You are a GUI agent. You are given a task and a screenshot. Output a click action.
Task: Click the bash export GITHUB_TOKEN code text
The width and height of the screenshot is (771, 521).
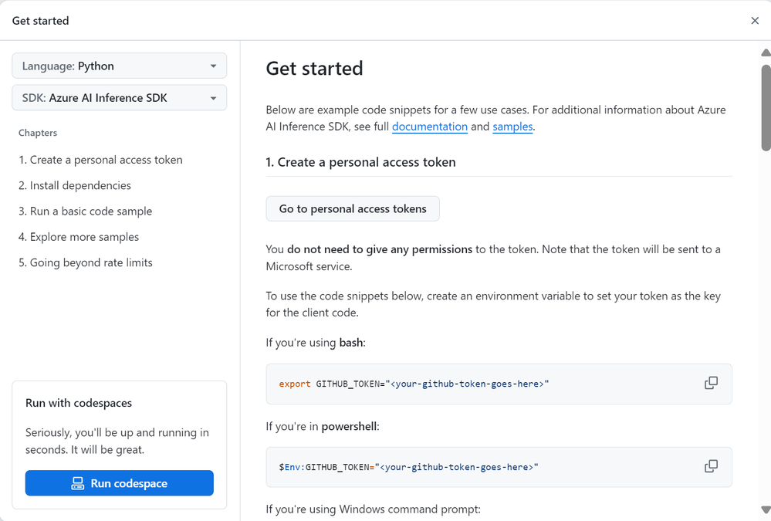pos(414,384)
